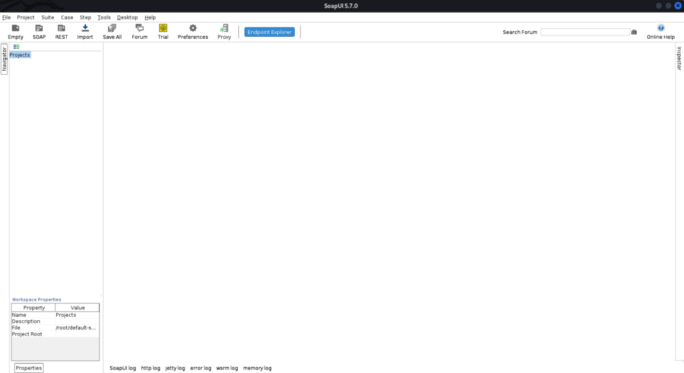Open the Help menu
Screen dimensions: 684x373
tap(150, 17)
